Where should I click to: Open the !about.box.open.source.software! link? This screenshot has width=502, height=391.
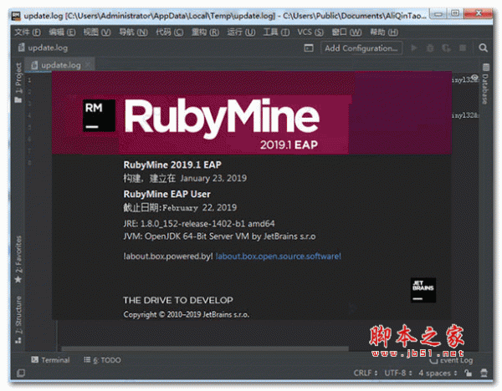279,256
